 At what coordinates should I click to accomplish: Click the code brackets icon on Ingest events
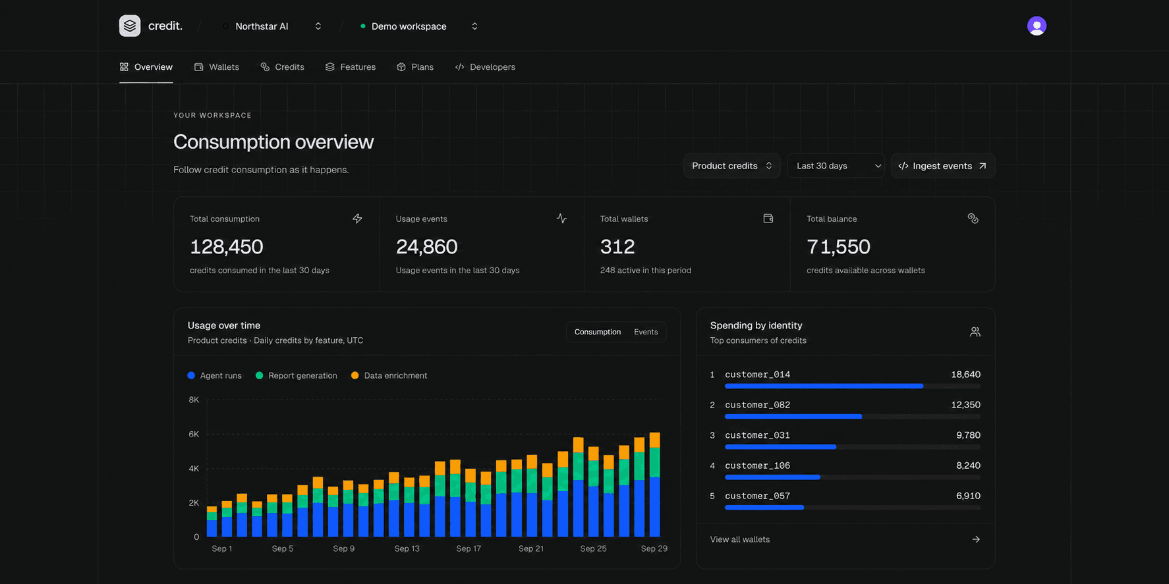click(x=903, y=166)
